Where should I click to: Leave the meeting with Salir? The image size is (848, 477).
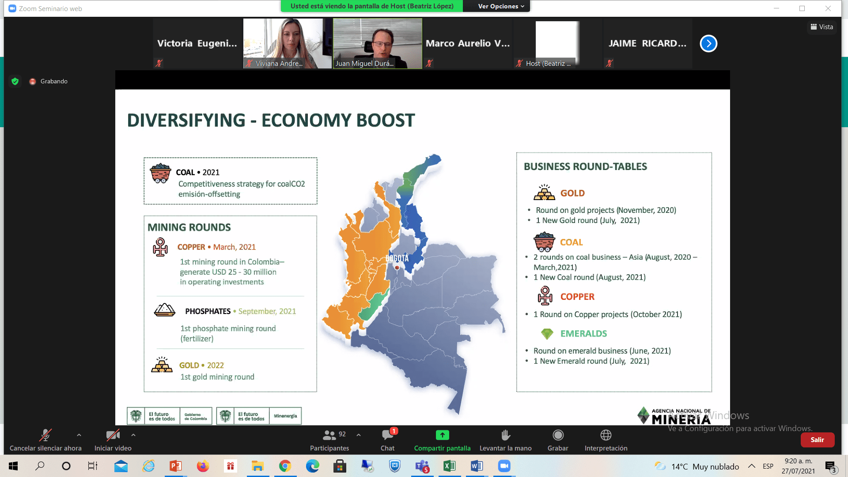pos(818,440)
